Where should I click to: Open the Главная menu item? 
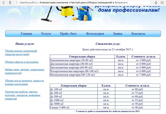[x=26, y=34]
